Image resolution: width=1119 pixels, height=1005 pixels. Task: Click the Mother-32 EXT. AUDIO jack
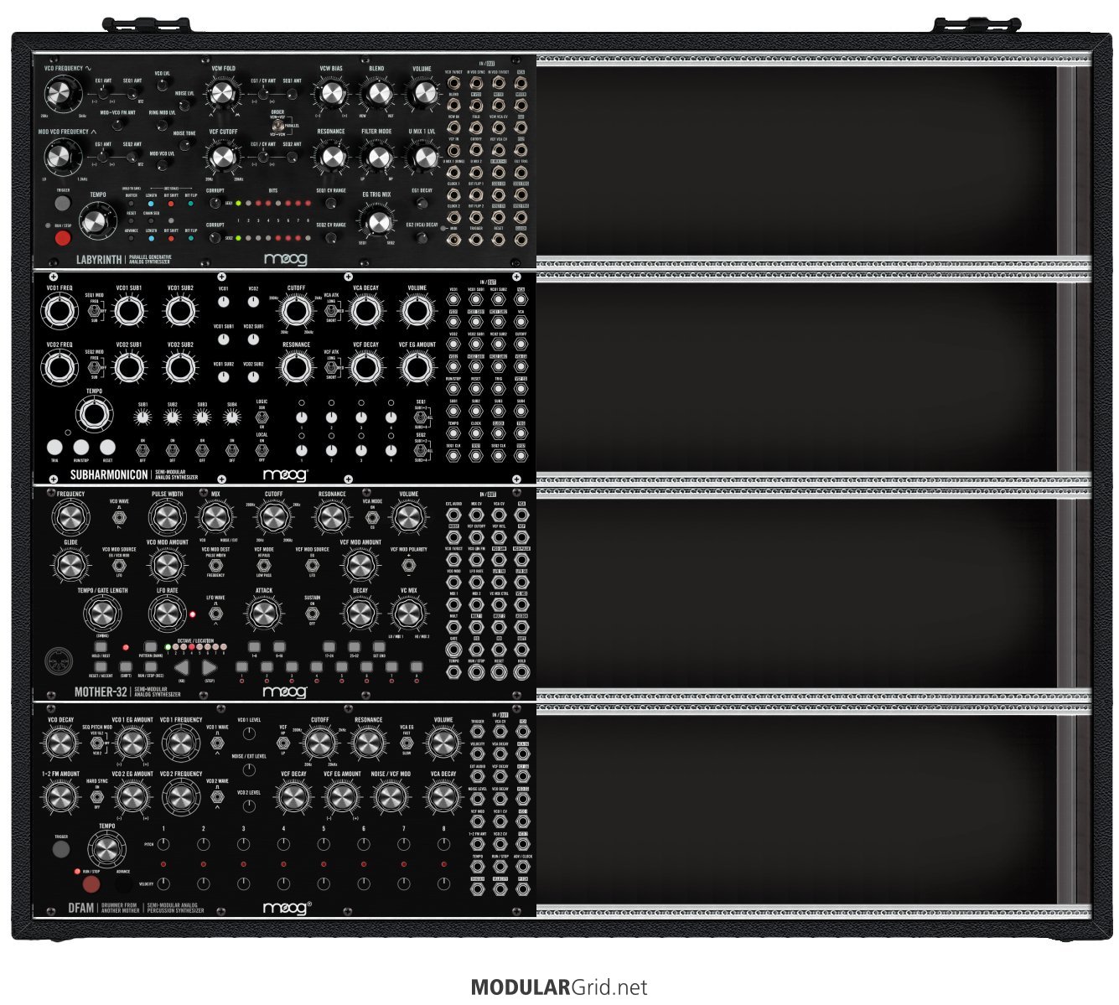[x=453, y=515]
